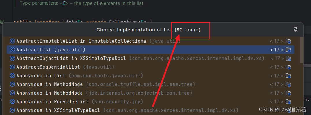Viewport: 311px width, 115px height.
Task: Click the library folder icon on AbstractSequentialList row
Action: (288, 67)
